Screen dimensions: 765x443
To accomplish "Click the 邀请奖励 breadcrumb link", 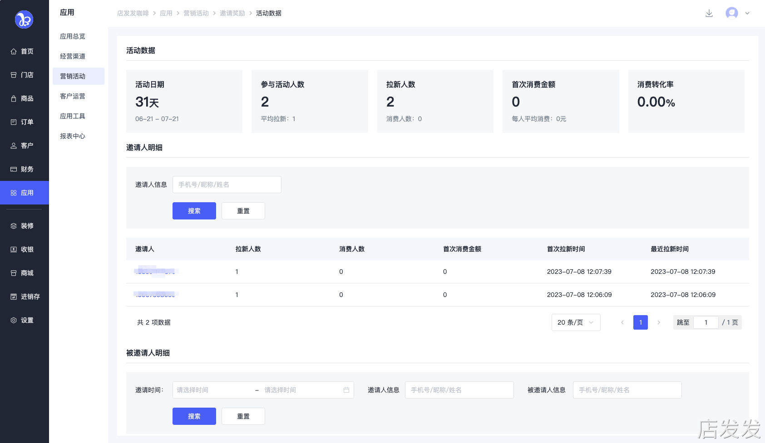I will [232, 14].
